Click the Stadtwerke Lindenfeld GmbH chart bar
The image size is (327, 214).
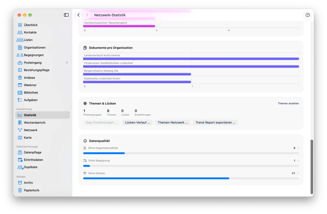(137, 82)
